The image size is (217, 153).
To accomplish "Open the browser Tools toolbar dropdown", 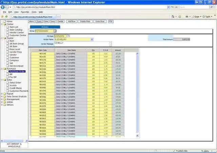I will point(207,17).
